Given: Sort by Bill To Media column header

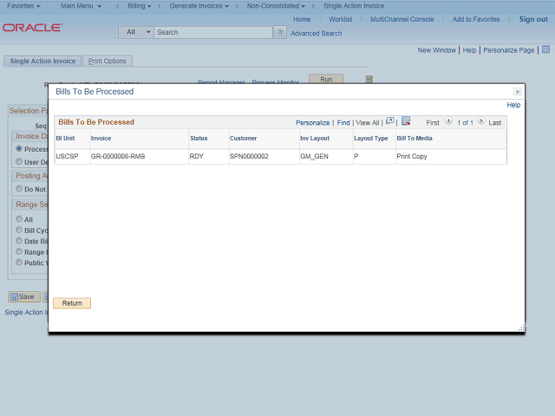Looking at the screenshot, I should (415, 139).
